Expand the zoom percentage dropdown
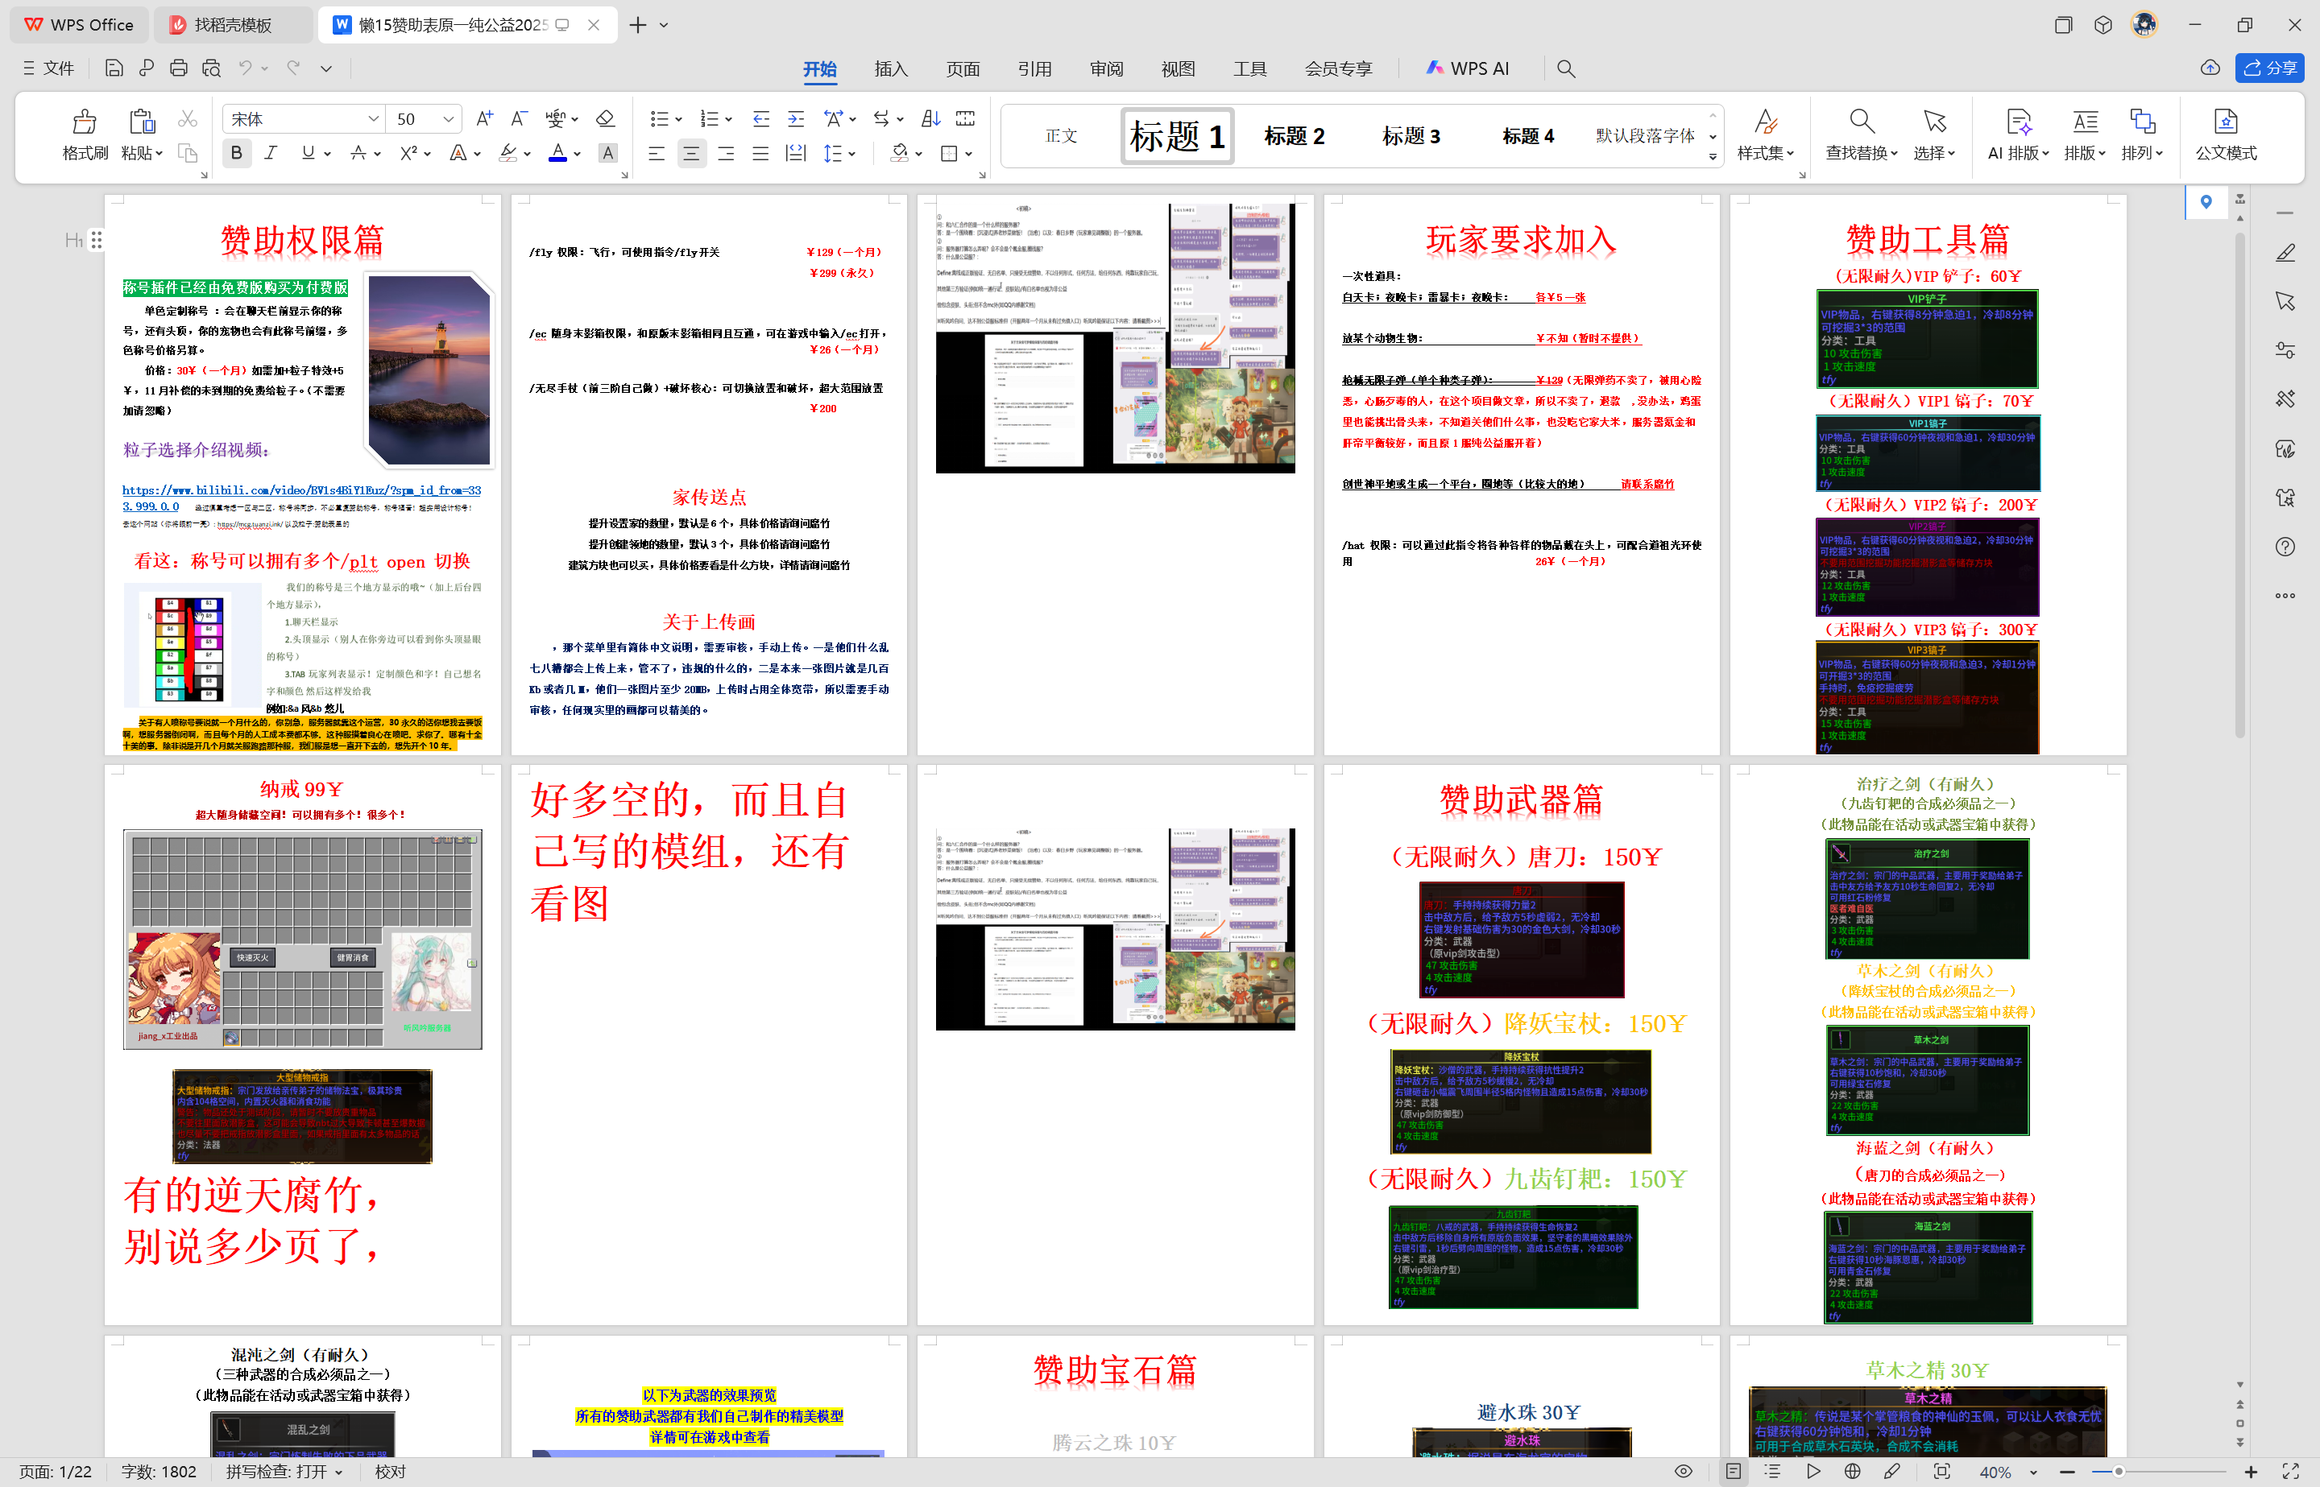2320x1487 pixels. pos(2033,1473)
